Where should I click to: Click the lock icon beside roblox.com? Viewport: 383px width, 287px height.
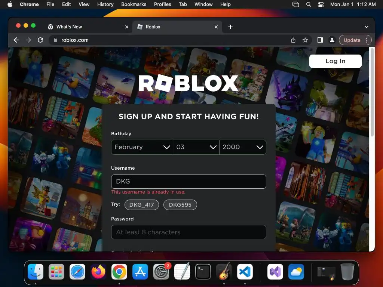coord(55,40)
